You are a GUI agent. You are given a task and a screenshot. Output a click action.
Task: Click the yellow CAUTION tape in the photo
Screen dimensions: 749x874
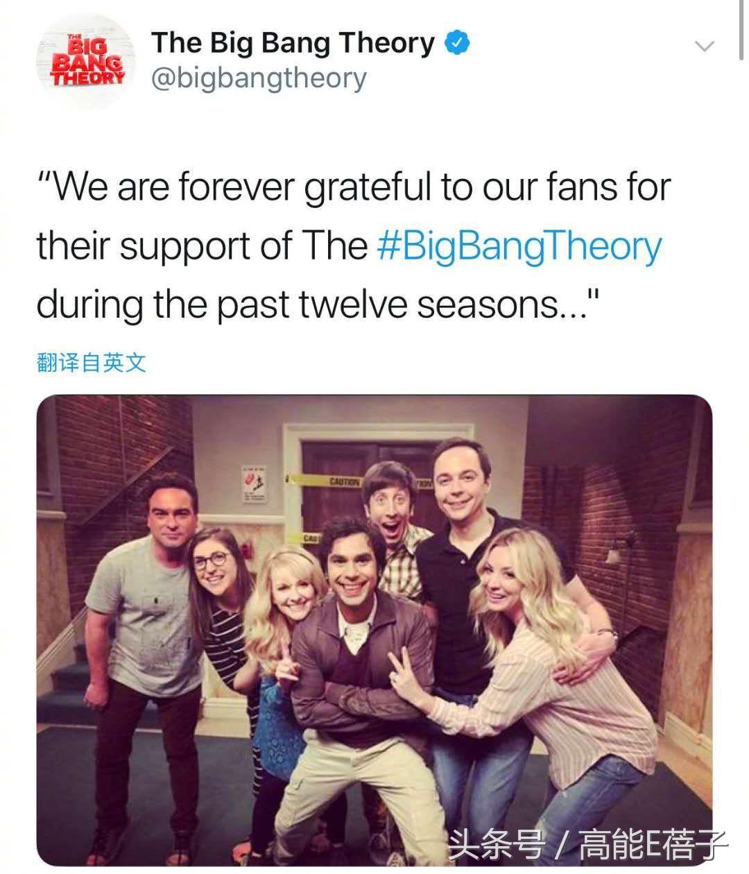pos(343,481)
